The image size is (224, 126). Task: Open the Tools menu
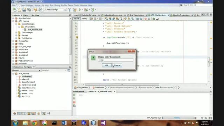pos(76,5)
